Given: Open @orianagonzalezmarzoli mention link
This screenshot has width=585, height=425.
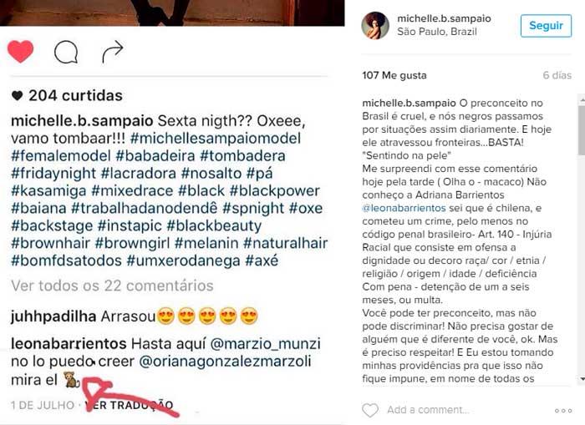Looking at the screenshot, I should (225, 362).
